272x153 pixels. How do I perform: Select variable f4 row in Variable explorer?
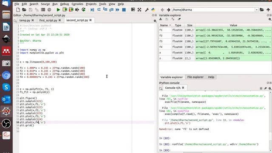pyautogui.click(x=215, y=47)
